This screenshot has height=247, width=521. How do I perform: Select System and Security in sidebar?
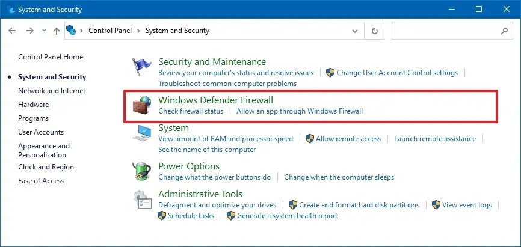(52, 77)
